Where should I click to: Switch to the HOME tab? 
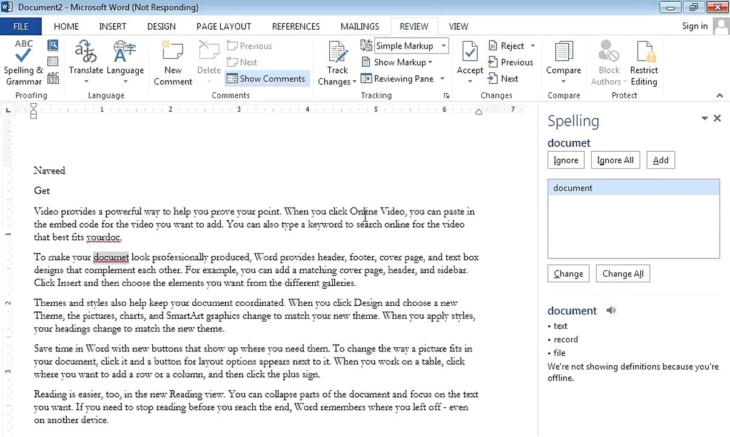click(66, 27)
